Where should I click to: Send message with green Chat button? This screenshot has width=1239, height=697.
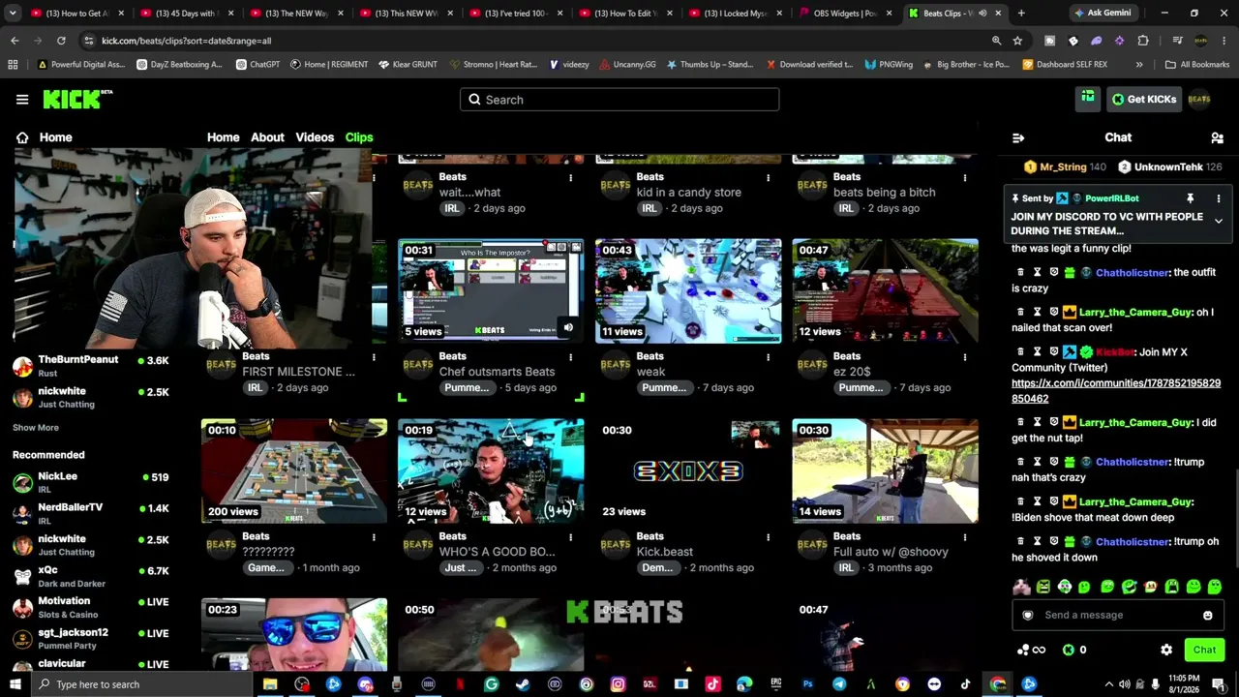1204,650
